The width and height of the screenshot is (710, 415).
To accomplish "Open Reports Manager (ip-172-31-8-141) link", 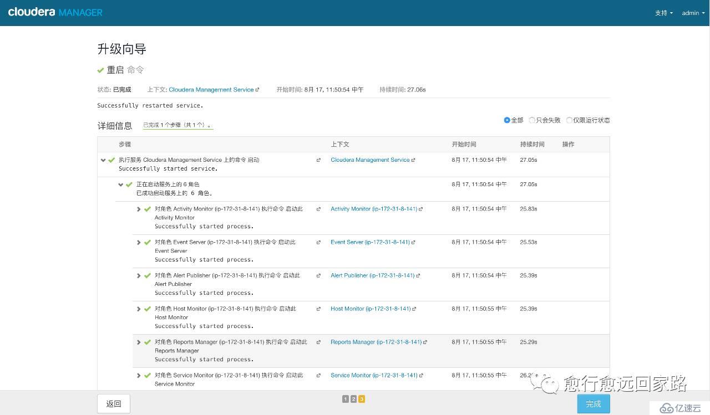I will tap(376, 342).
